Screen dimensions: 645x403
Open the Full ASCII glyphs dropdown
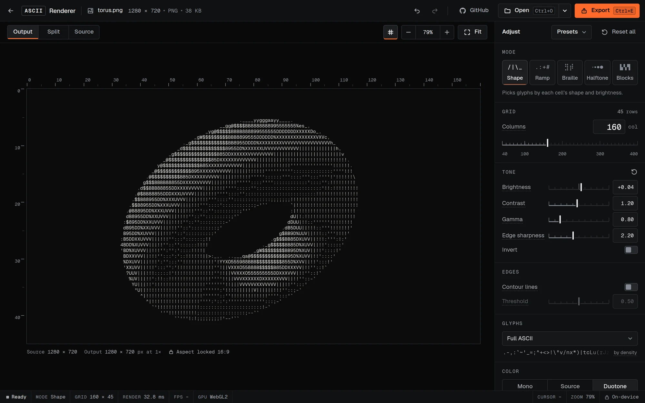[570, 338]
